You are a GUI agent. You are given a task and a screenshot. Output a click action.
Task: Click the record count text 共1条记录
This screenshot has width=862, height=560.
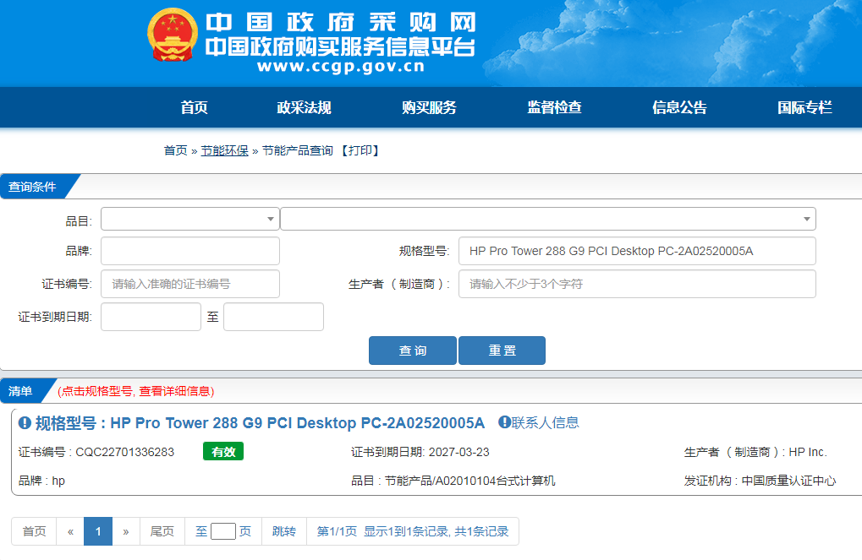click(x=481, y=531)
